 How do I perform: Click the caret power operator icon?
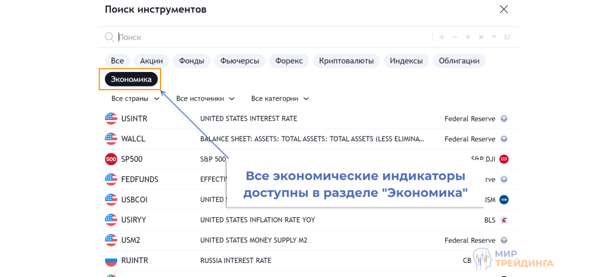(494, 37)
